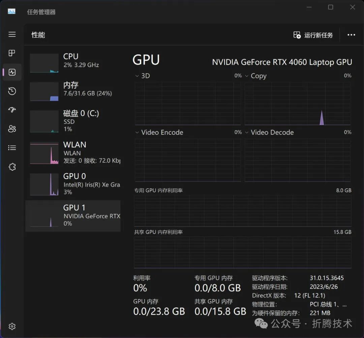Screen dimensions: 364x338
Task: Click the WLAN mini throughput graph
Action: pos(44,153)
